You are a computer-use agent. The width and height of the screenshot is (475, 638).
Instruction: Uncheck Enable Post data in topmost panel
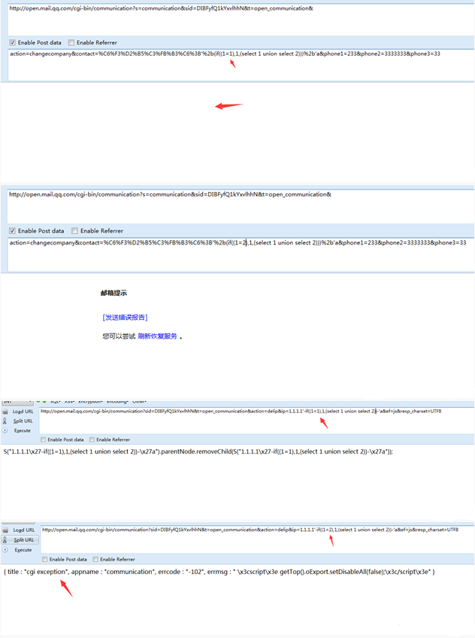coord(13,43)
